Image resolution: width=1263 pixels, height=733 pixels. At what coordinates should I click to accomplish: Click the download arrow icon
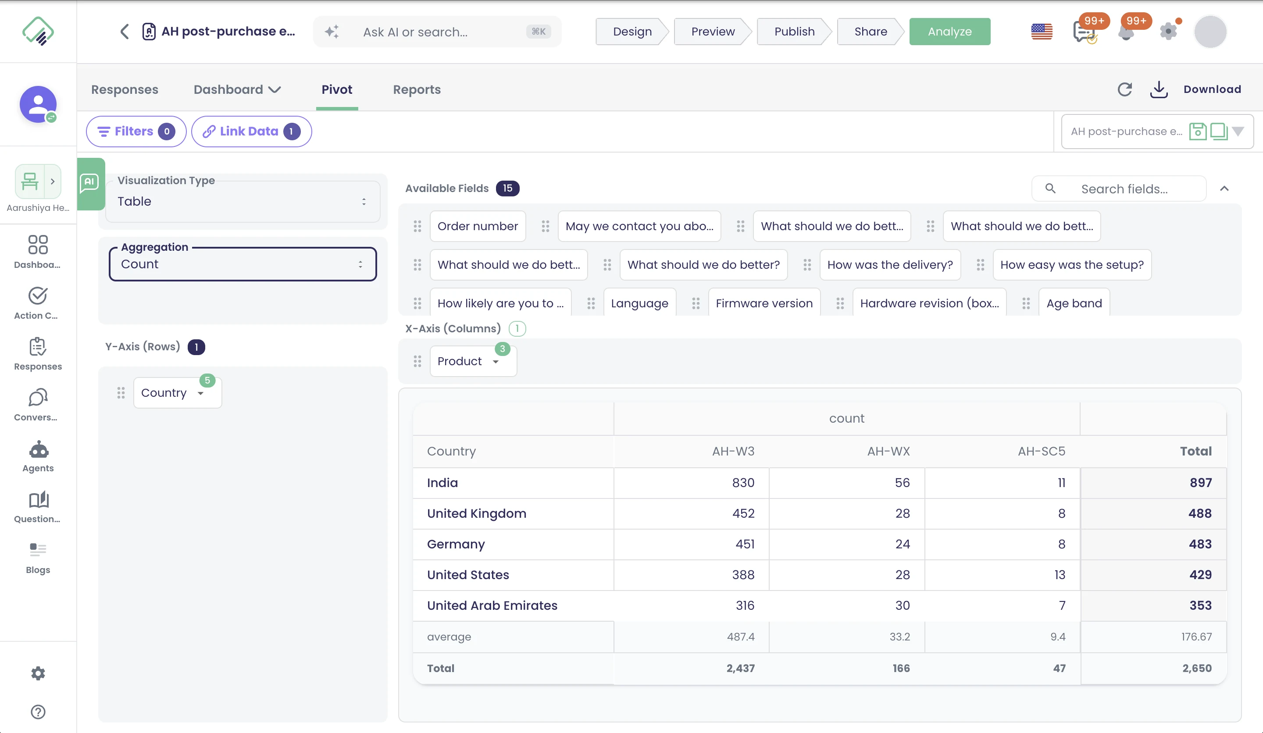pos(1159,89)
